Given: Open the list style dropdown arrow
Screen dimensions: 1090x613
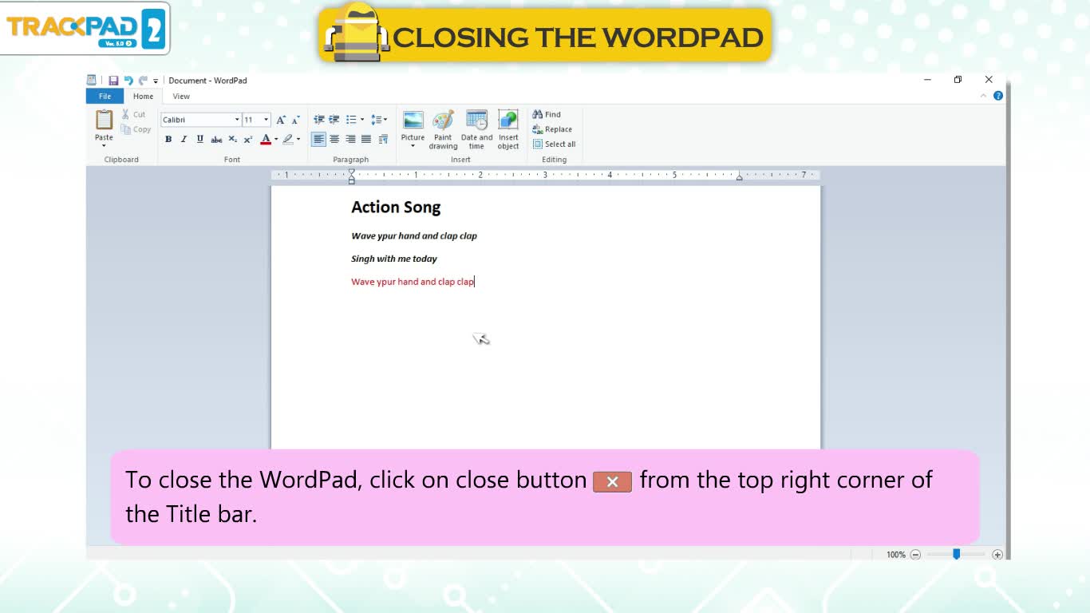Looking at the screenshot, I should [x=362, y=120].
